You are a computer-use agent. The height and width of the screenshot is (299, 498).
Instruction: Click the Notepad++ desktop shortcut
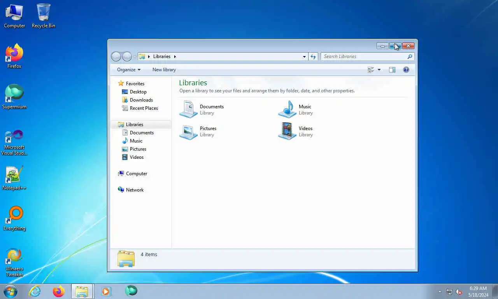point(14,178)
